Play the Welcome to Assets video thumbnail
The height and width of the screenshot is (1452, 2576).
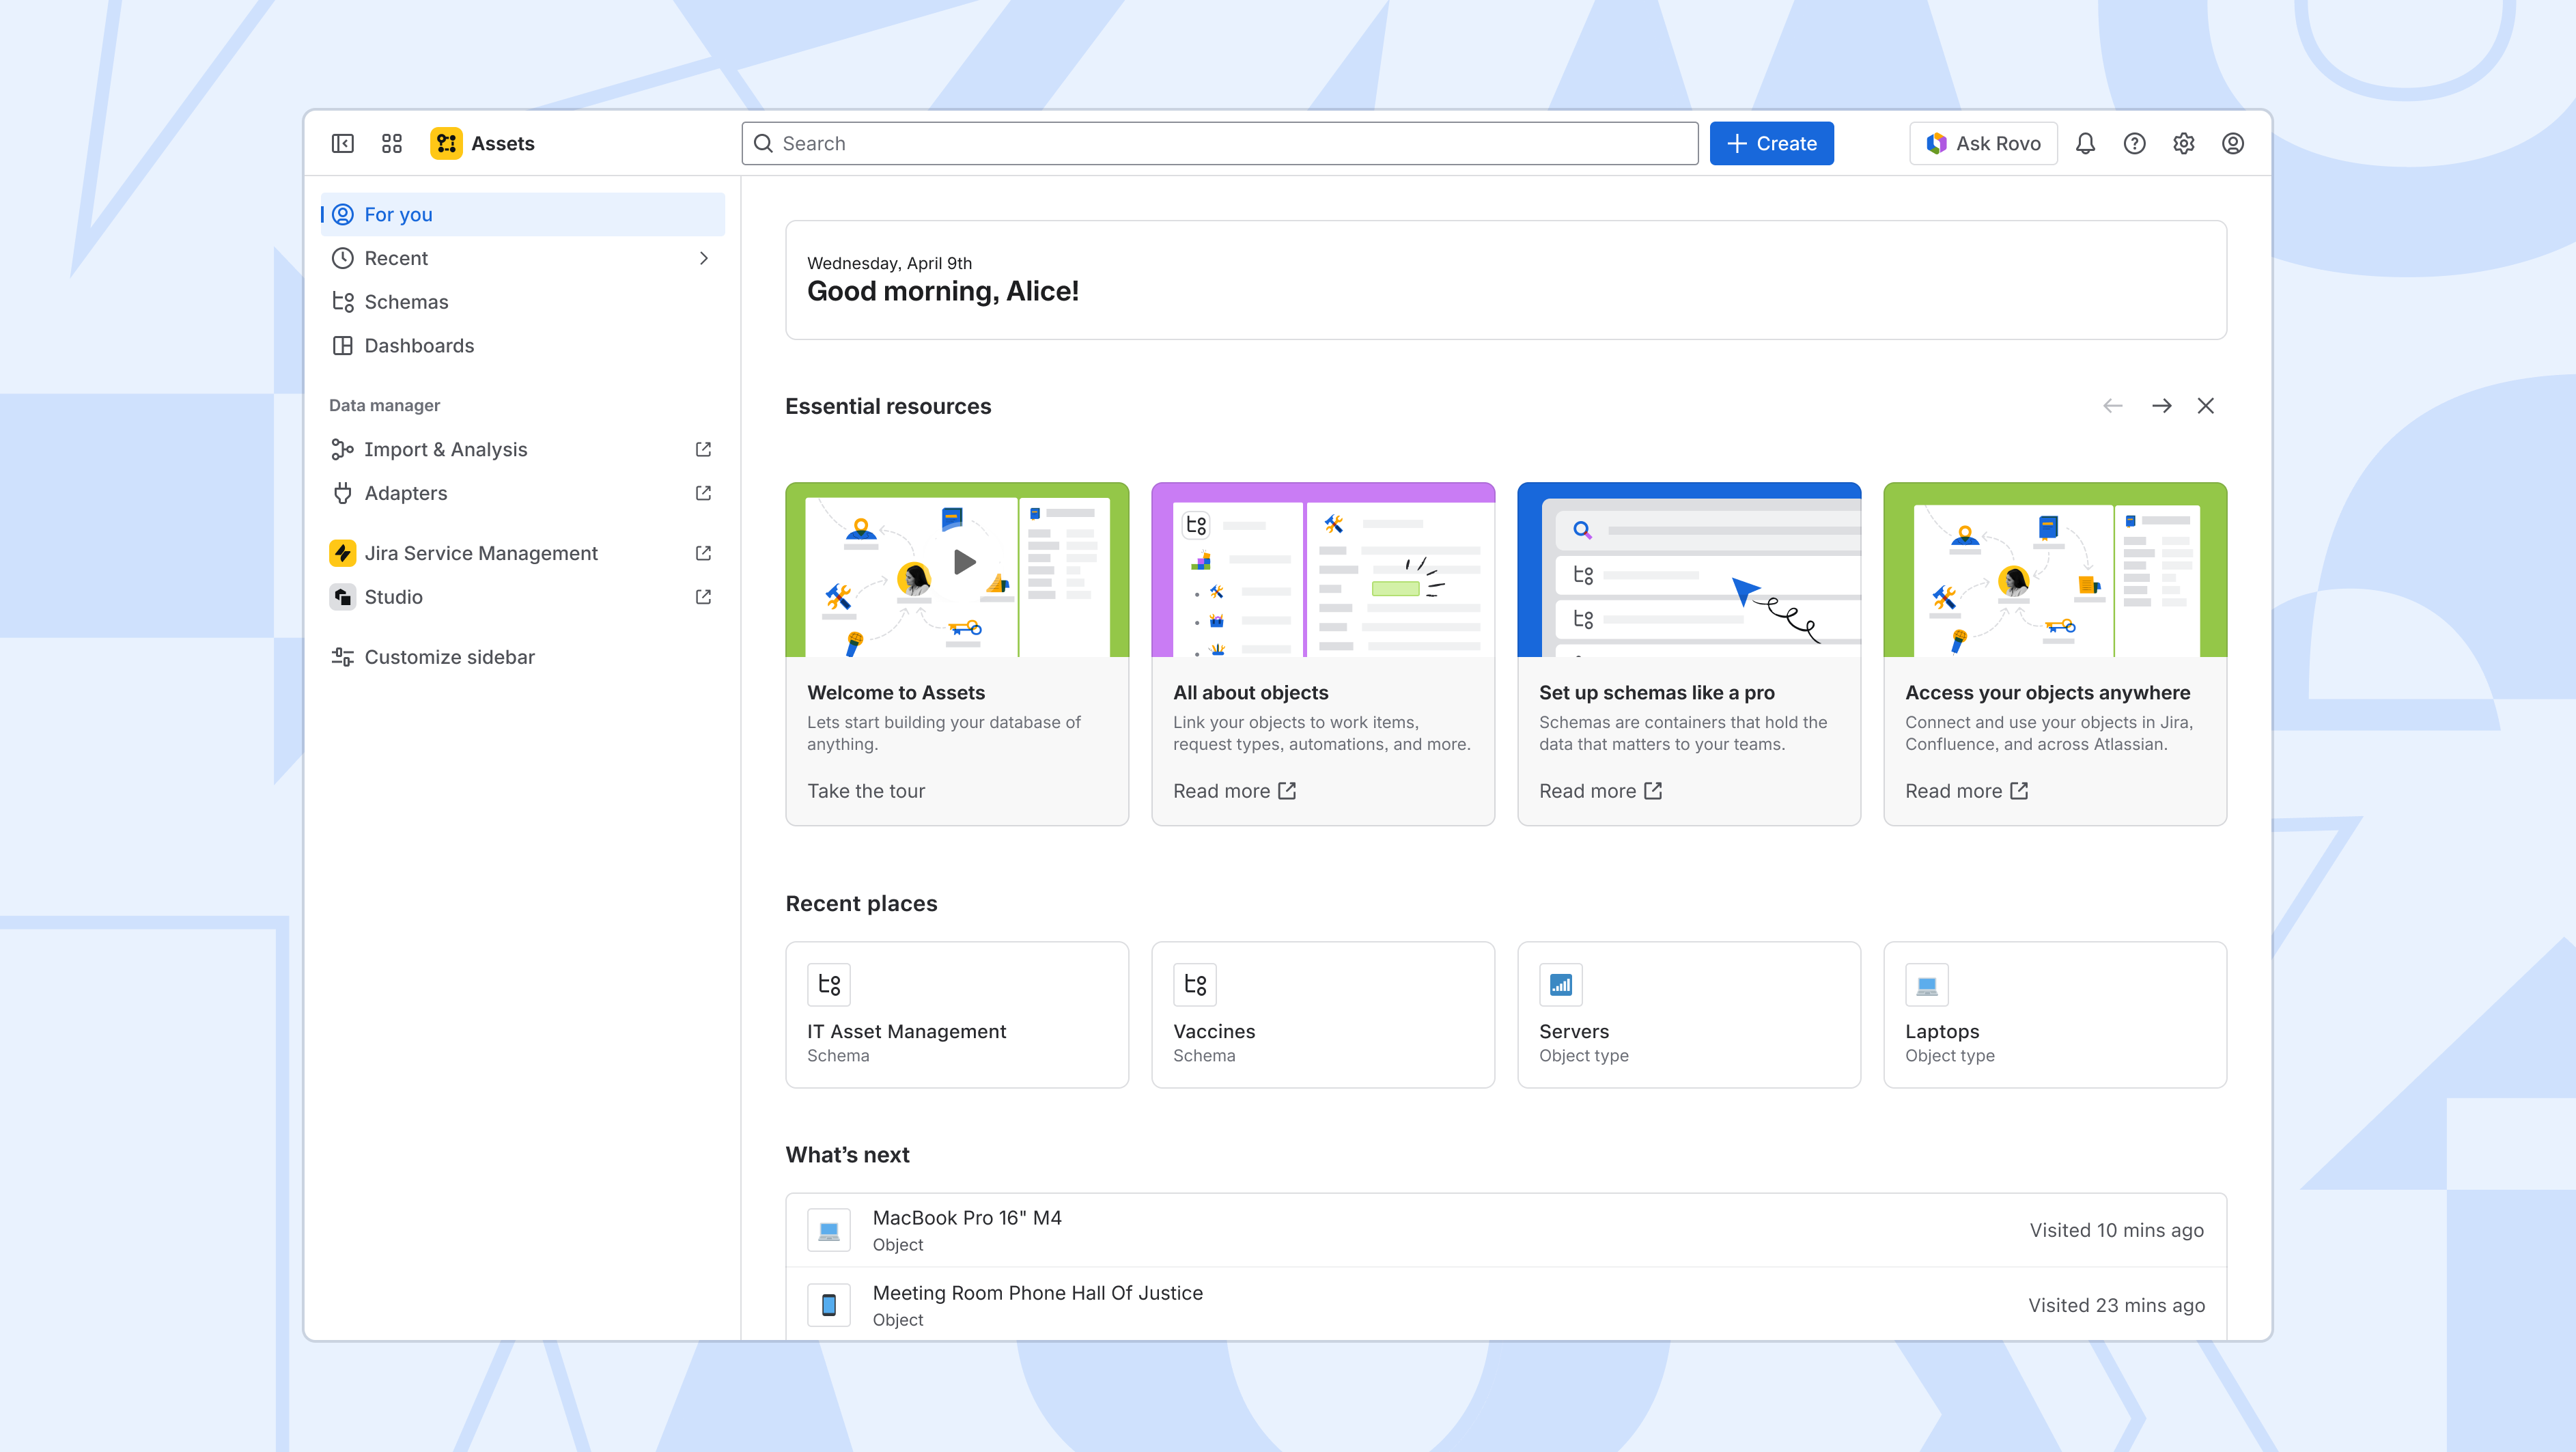(x=964, y=562)
